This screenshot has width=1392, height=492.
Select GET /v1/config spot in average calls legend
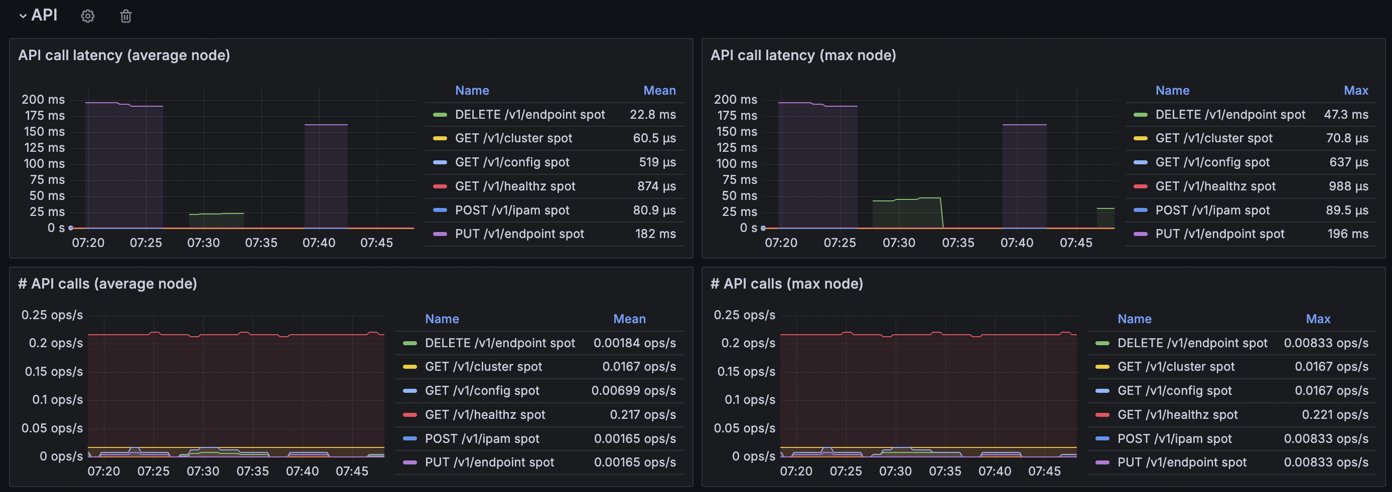482,391
